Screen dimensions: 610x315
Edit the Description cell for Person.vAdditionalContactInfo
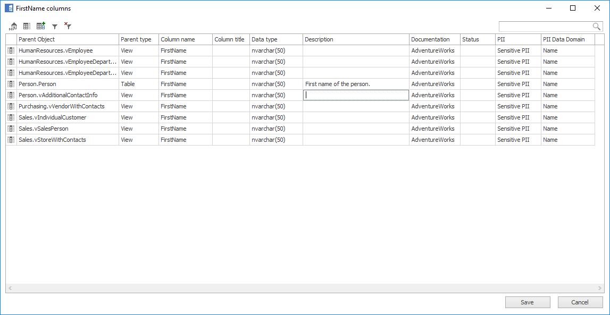click(356, 95)
